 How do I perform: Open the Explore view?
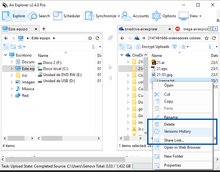(x=14, y=16)
